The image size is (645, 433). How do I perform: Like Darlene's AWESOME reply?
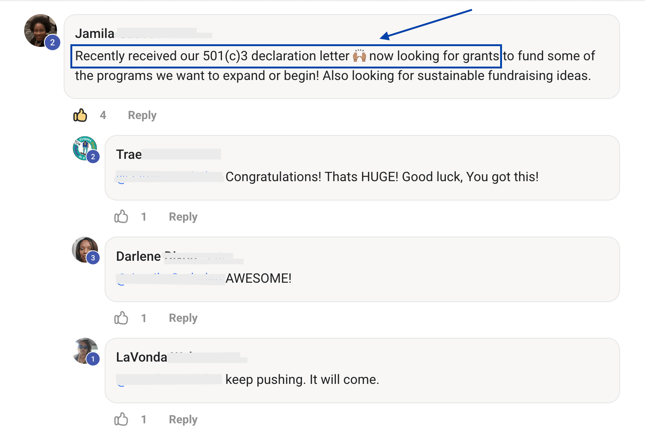pos(121,318)
